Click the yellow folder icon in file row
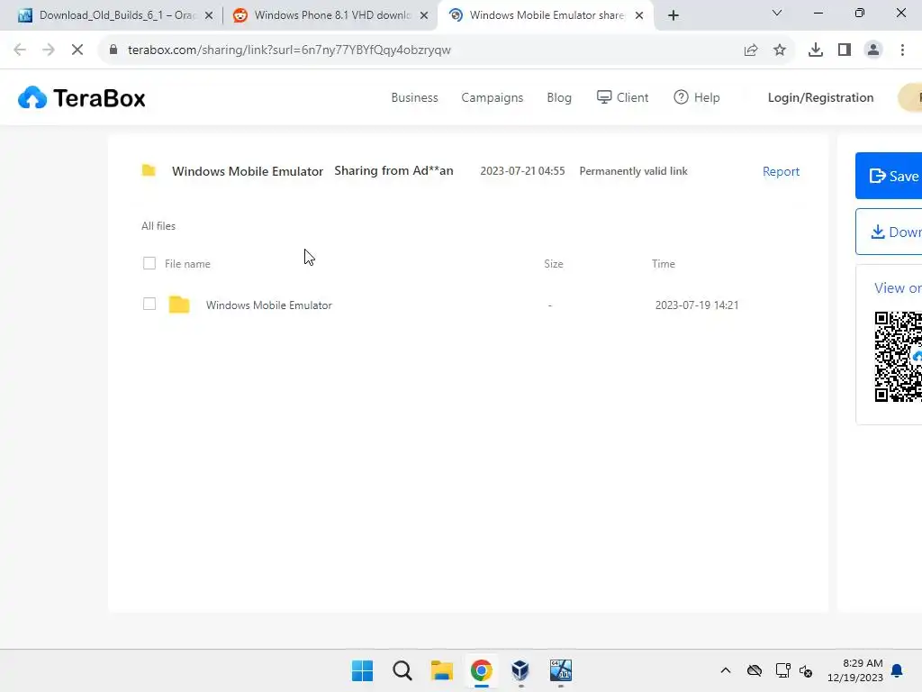The width and height of the screenshot is (922, 692). click(179, 305)
